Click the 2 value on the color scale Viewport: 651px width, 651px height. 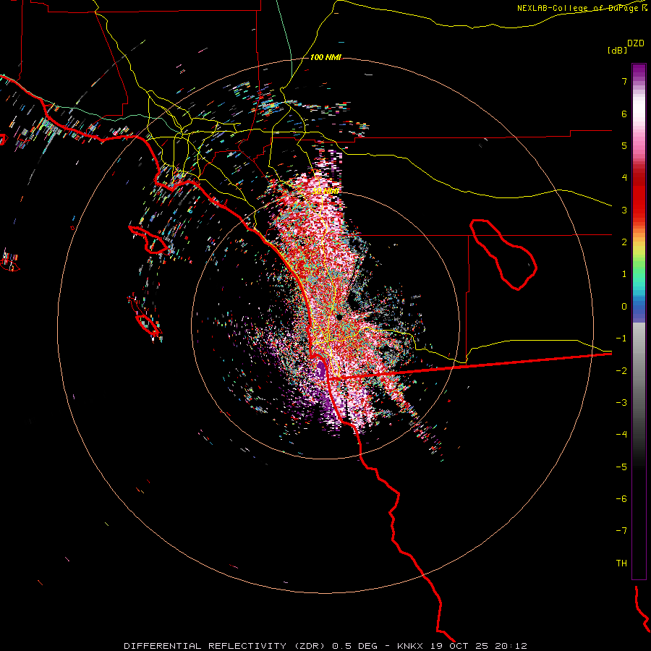624,242
